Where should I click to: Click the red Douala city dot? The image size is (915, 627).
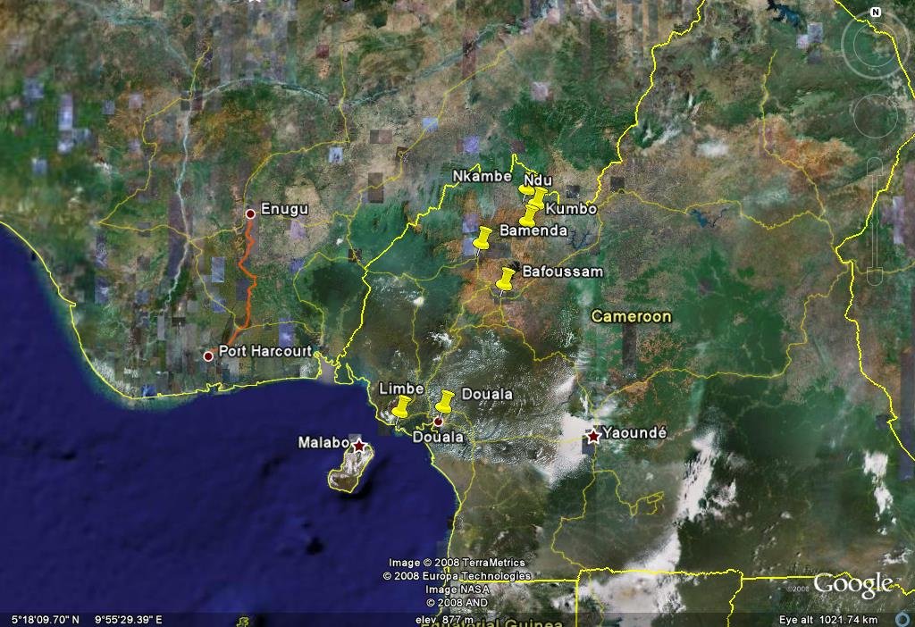(x=439, y=421)
